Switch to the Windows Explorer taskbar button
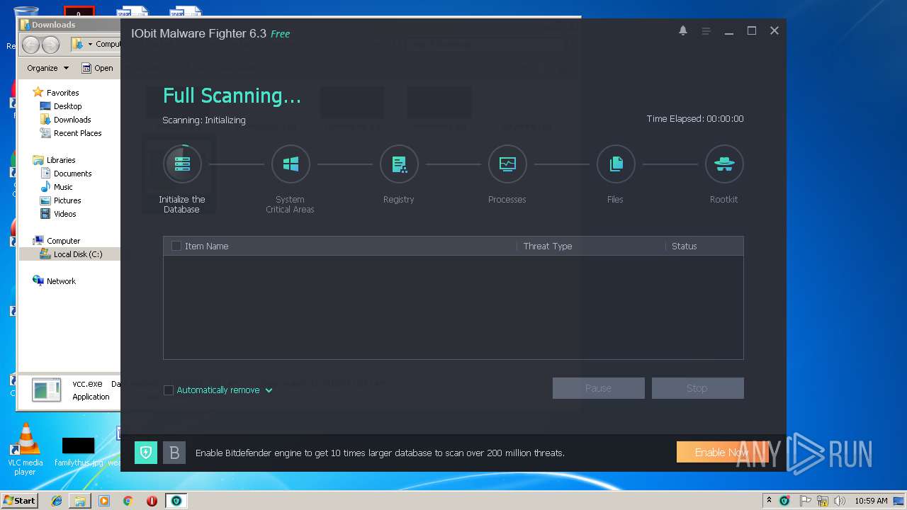 80,500
